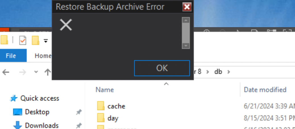Select the day folder
Image resolution: width=295 pixels, height=129 pixels.
pyautogui.click(x=113, y=118)
